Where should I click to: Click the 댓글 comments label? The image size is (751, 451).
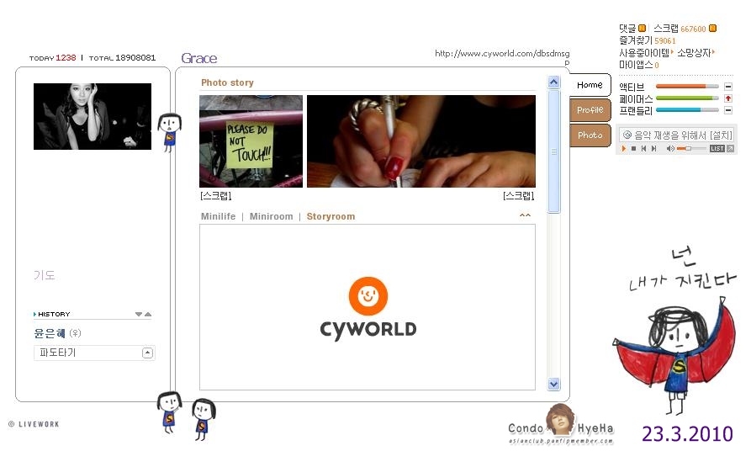pyautogui.click(x=627, y=29)
